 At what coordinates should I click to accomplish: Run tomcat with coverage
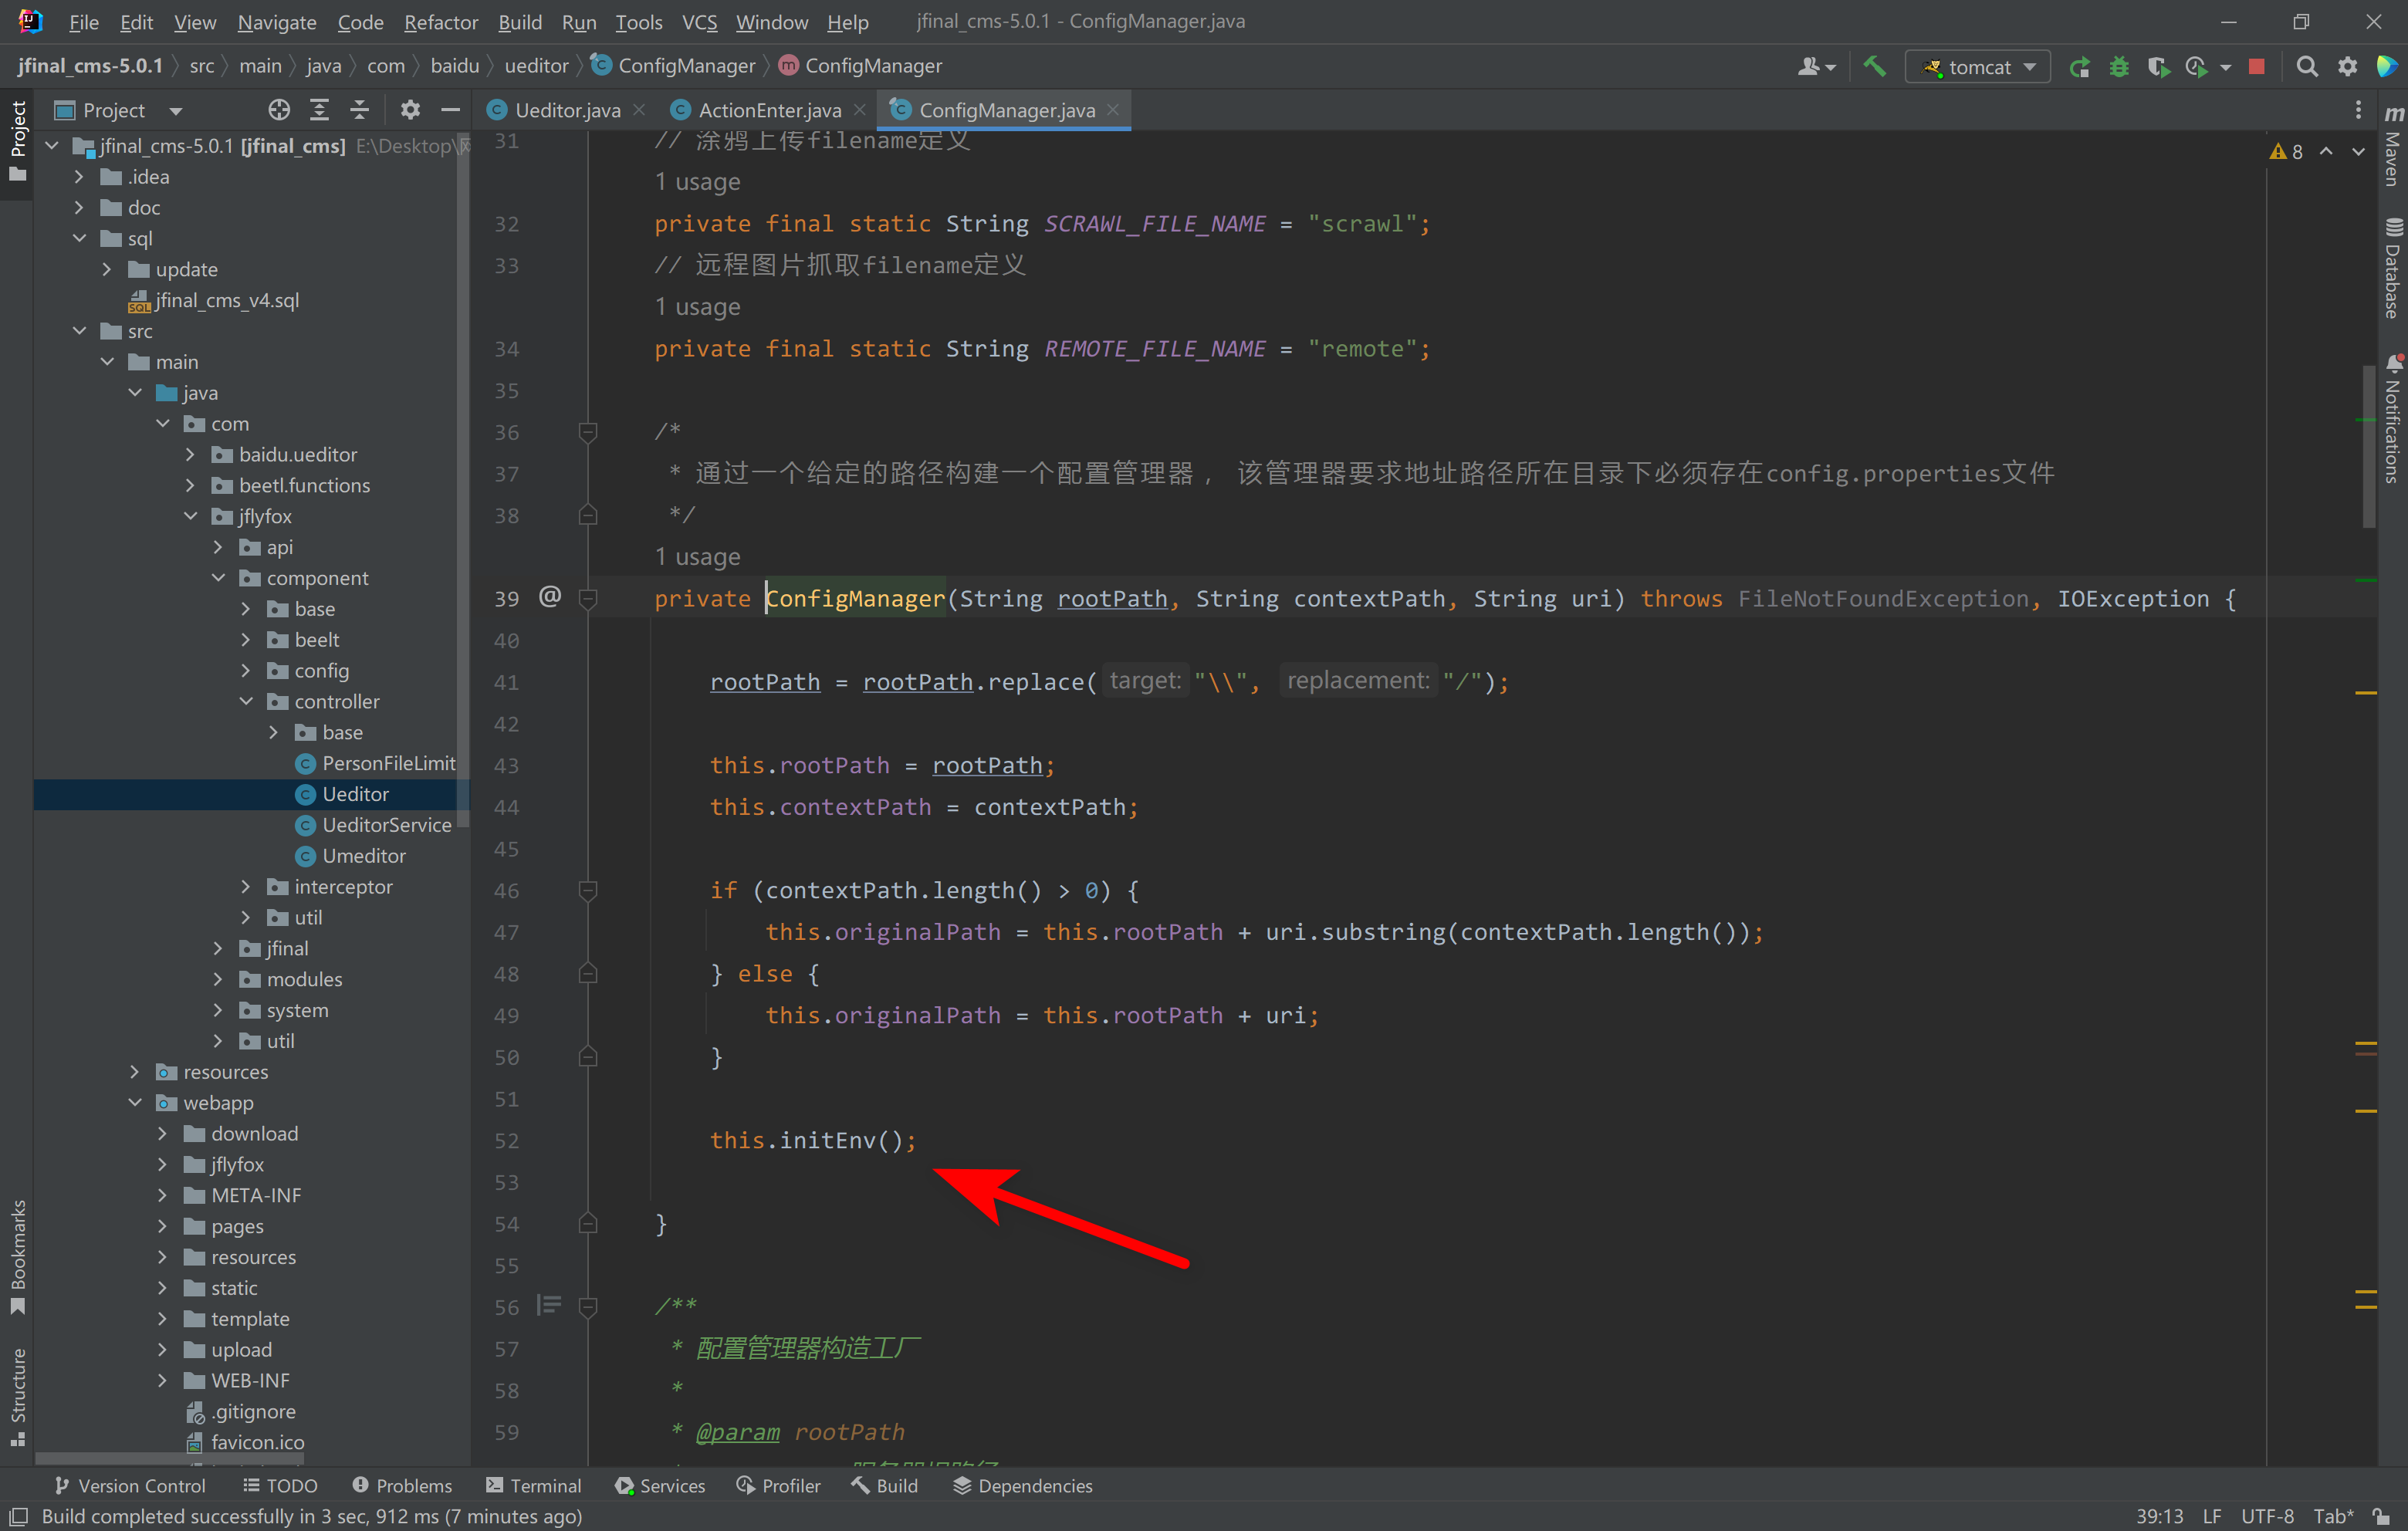coord(2157,67)
